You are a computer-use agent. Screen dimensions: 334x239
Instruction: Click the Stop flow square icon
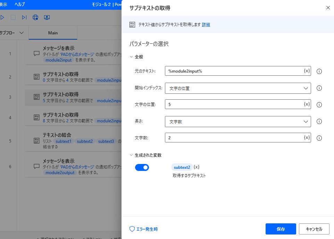[13, 17]
